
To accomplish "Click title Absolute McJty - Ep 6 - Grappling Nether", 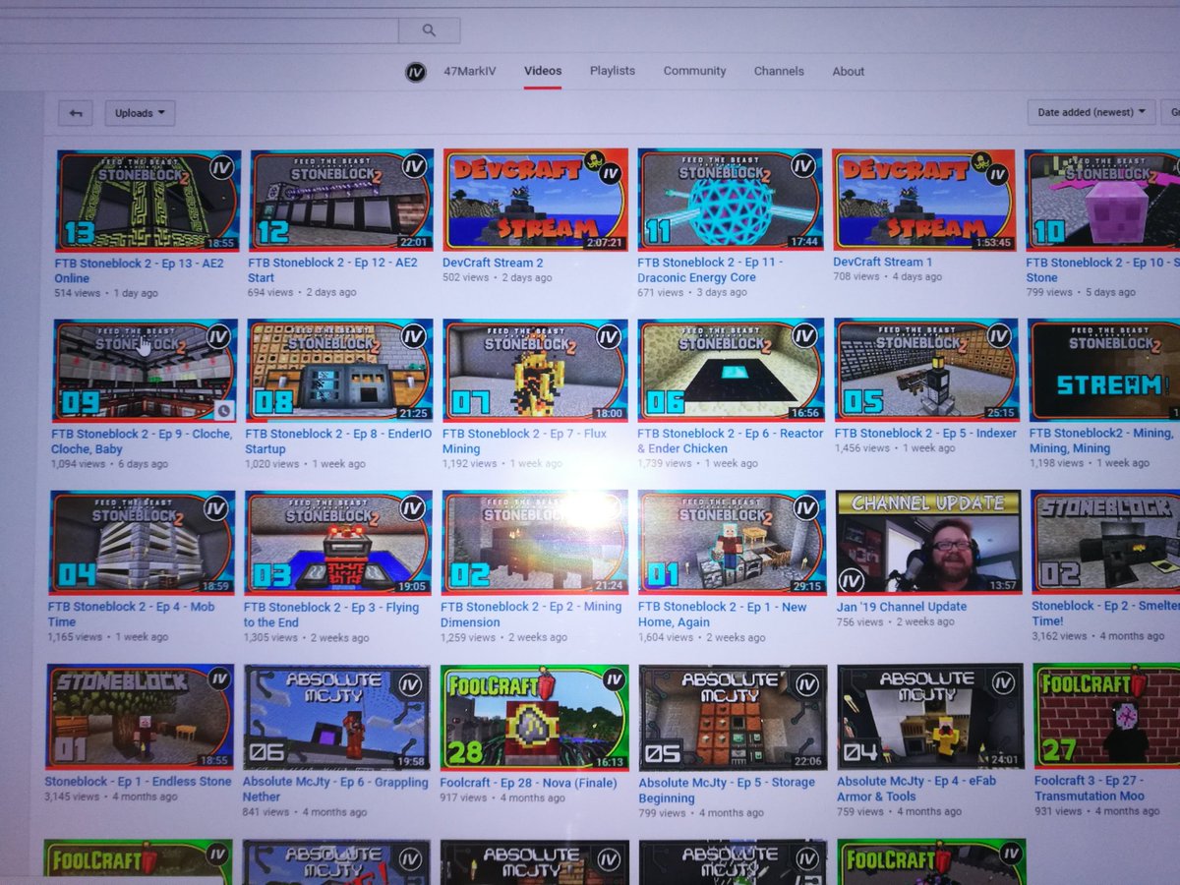I will pyautogui.click(x=335, y=791).
